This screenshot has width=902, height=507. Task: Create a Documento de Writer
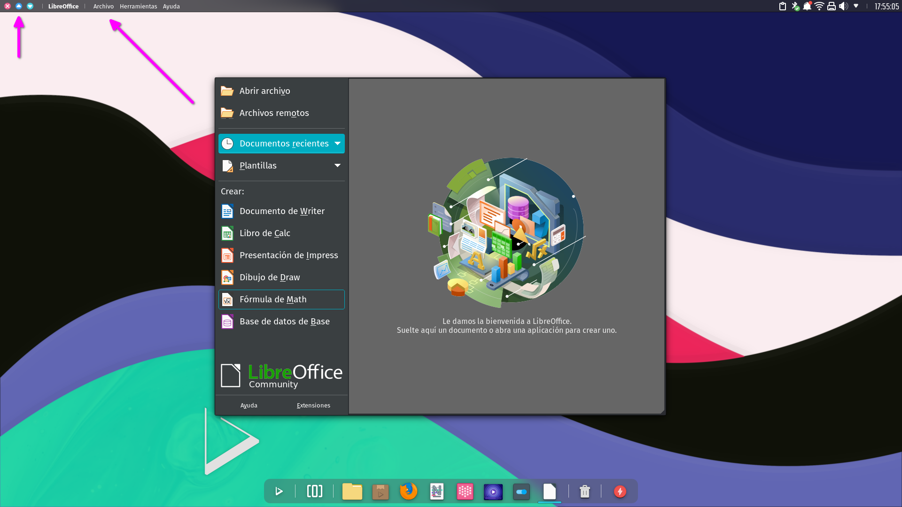pos(281,211)
